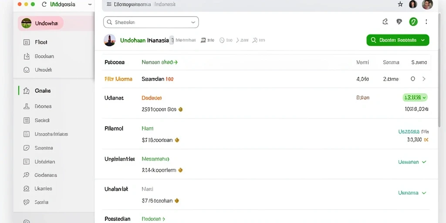
Task: Sort by the Memi column header
Action: pyautogui.click(x=363, y=62)
